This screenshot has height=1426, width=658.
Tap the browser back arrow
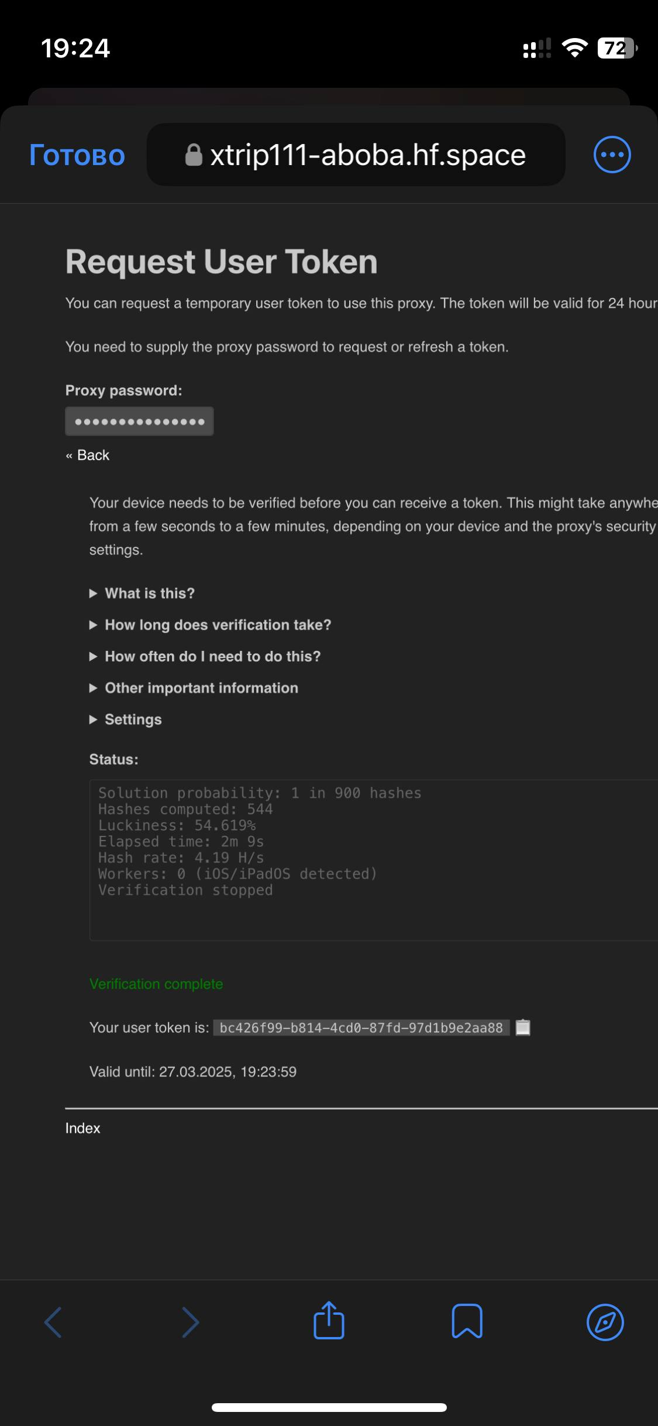[53, 1322]
